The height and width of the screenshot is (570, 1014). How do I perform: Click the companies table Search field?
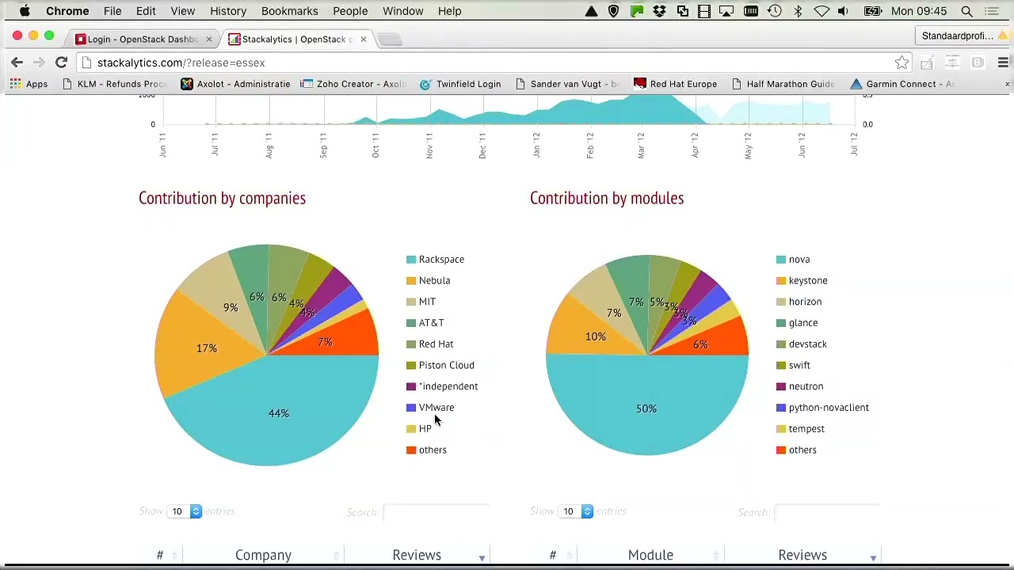(x=436, y=512)
